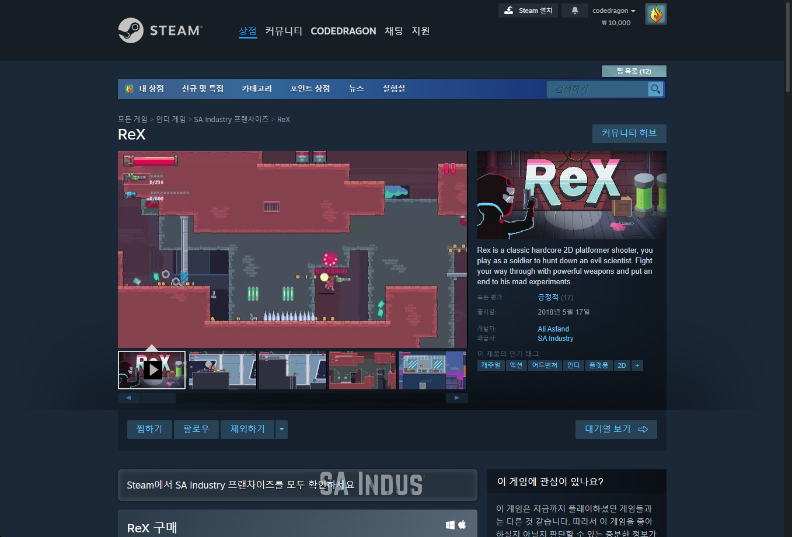This screenshot has width=792, height=537.
Task: Click the ReX header capsule image
Action: 572,195
